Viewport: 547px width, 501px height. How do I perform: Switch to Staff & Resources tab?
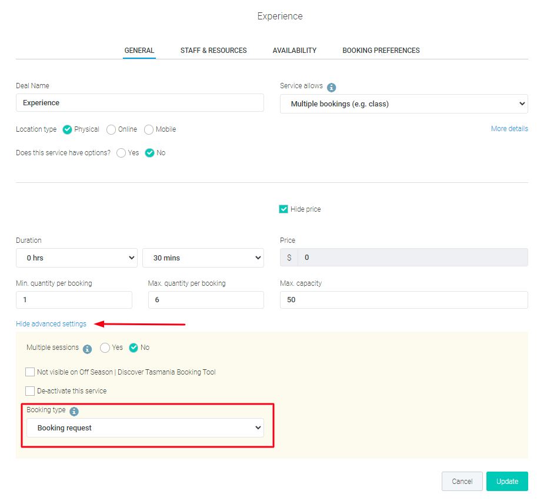coord(214,51)
